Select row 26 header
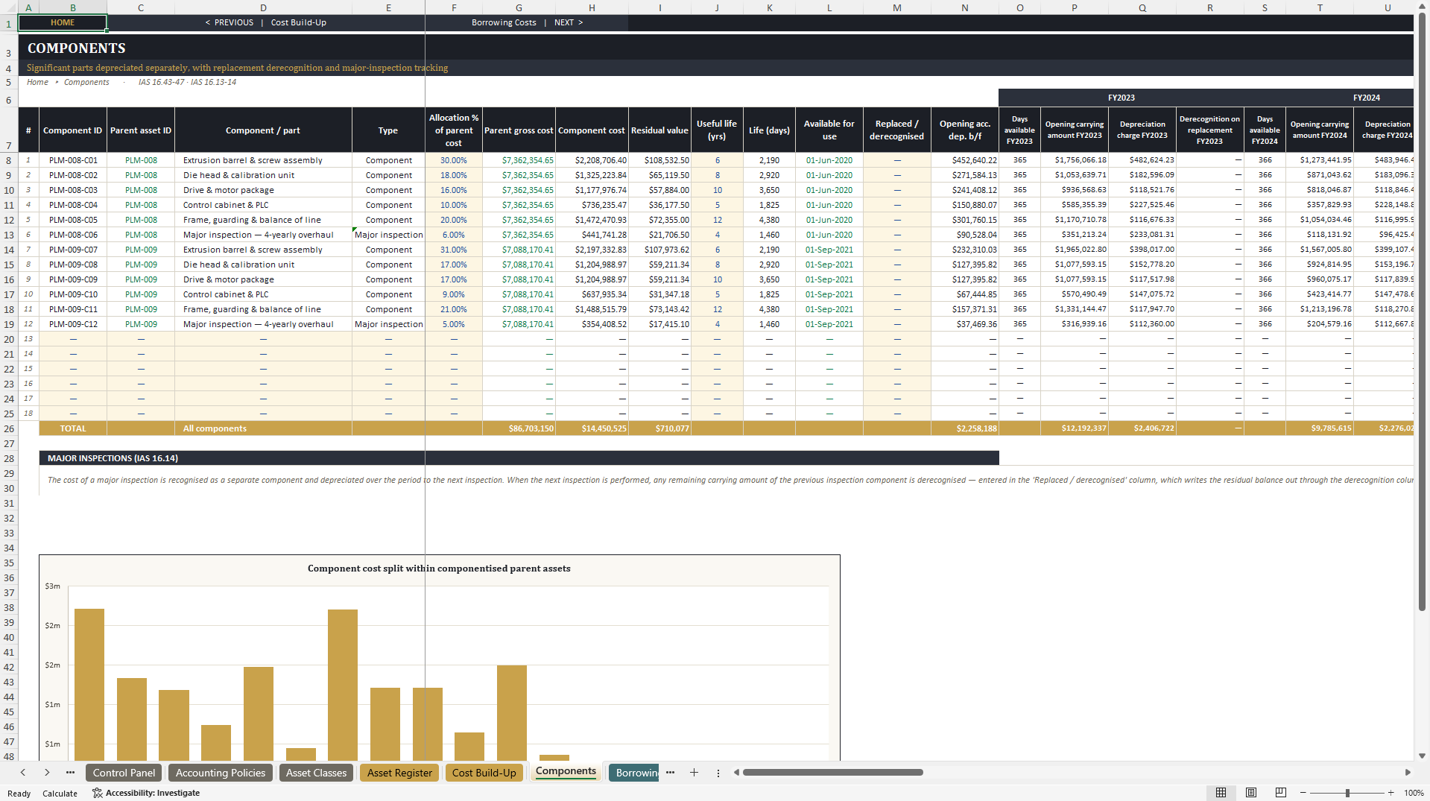The width and height of the screenshot is (1430, 801). (x=9, y=428)
